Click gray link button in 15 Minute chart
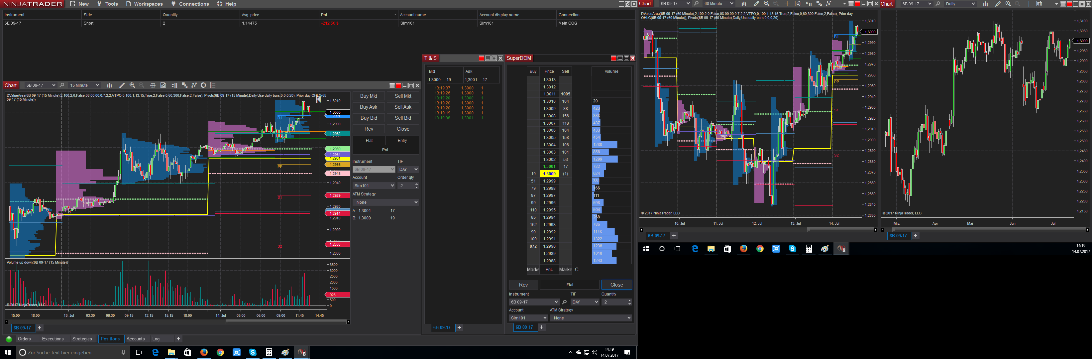 pyautogui.click(x=392, y=85)
